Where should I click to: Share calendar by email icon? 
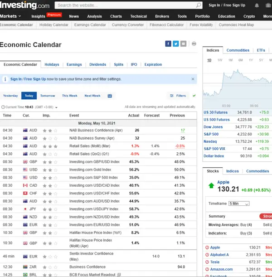tap(183, 44)
